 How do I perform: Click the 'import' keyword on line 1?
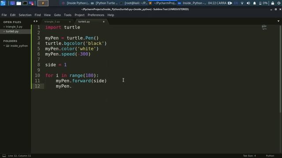53,27
